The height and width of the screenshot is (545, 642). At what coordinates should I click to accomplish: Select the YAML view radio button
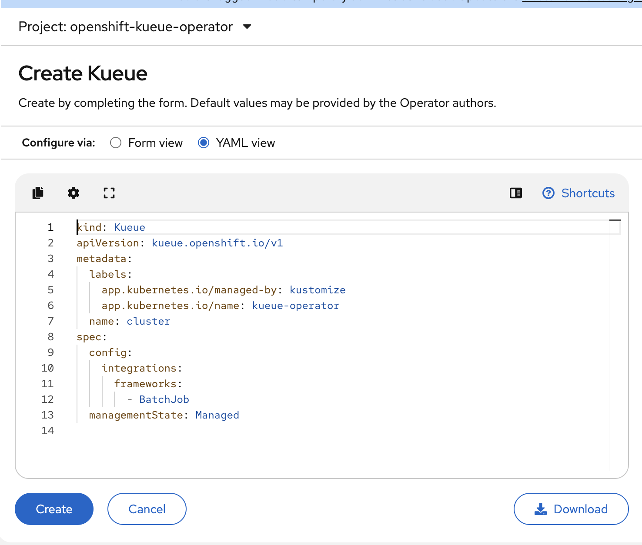pyautogui.click(x=204, y=143)
